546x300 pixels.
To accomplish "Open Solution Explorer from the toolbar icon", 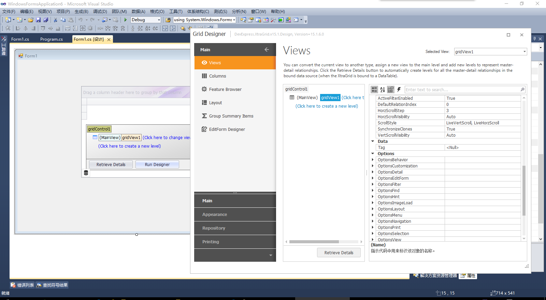I will point(243,20).
